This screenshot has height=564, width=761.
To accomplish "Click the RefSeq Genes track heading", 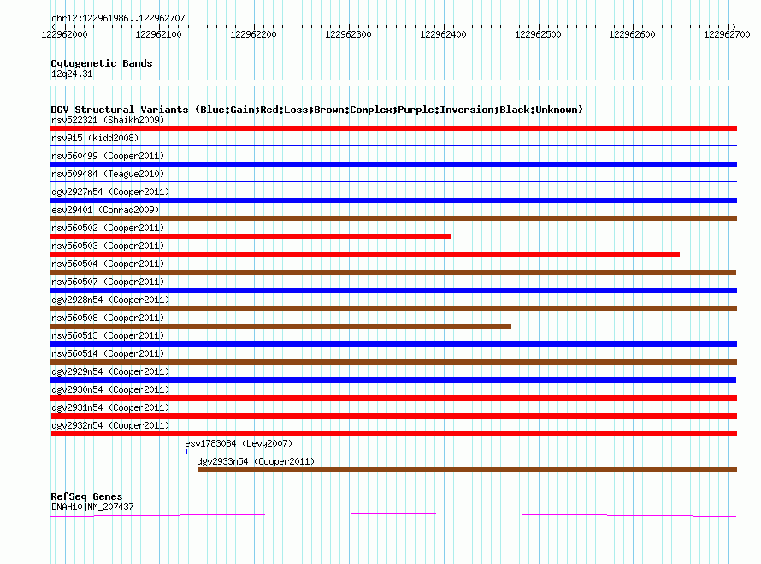I will pos(86,496).
